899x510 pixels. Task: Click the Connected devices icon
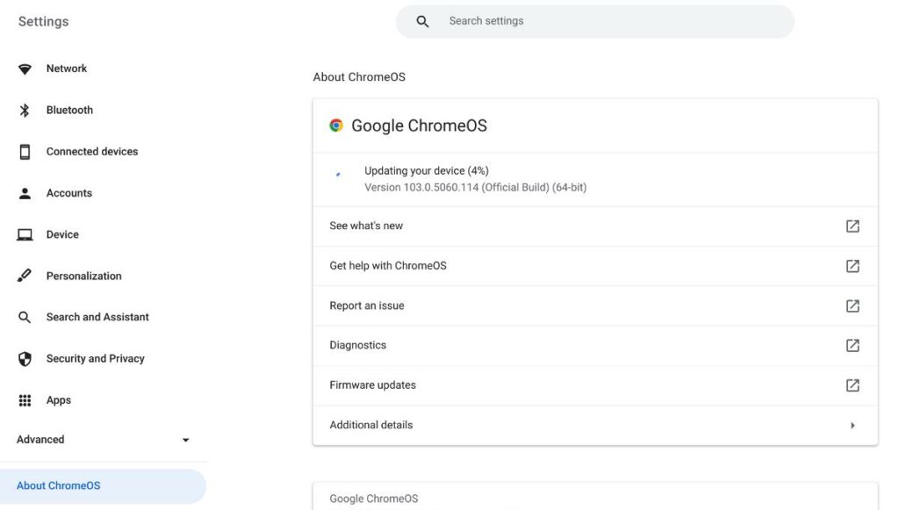pyautogui.click(x=25, y=151)
